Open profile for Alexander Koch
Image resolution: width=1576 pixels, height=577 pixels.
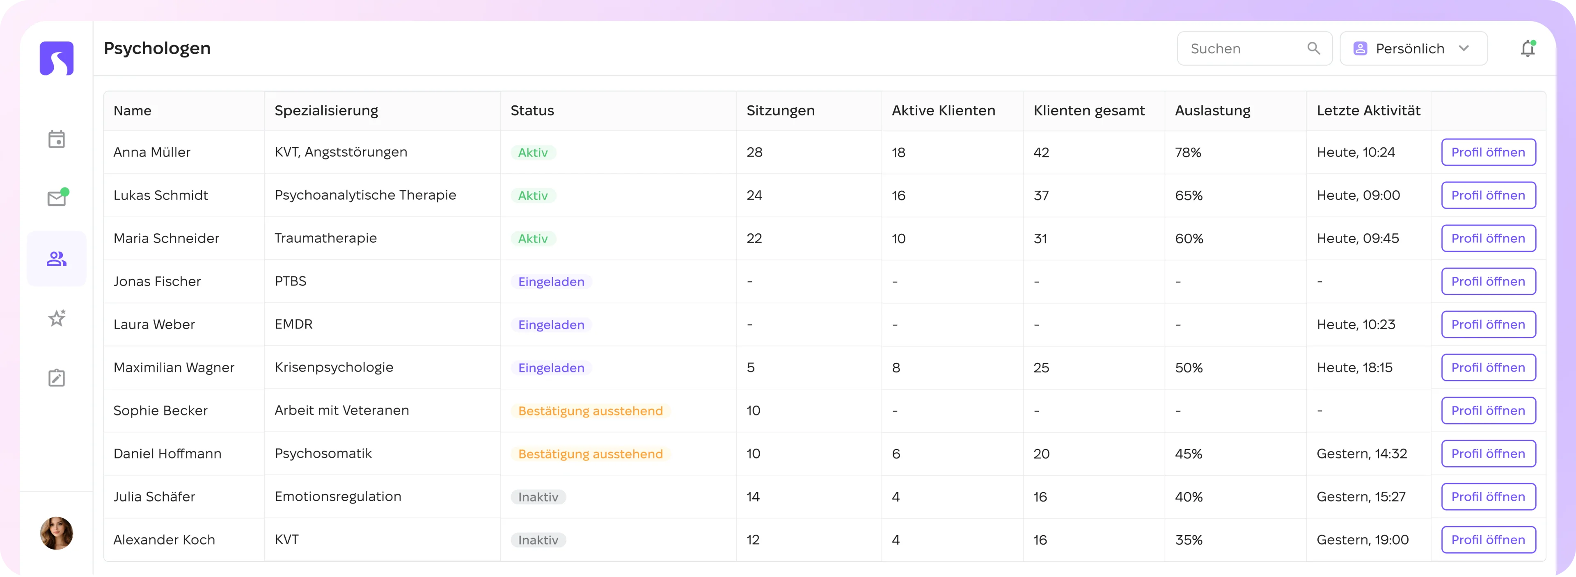(1488, 541)
